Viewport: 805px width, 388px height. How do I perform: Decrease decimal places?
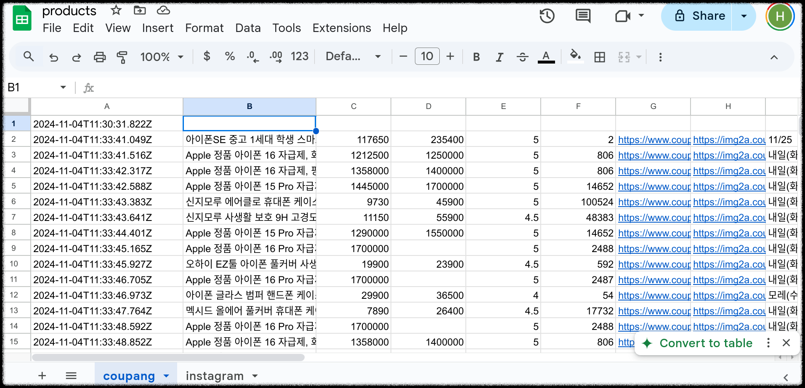[x=252, y=56]
